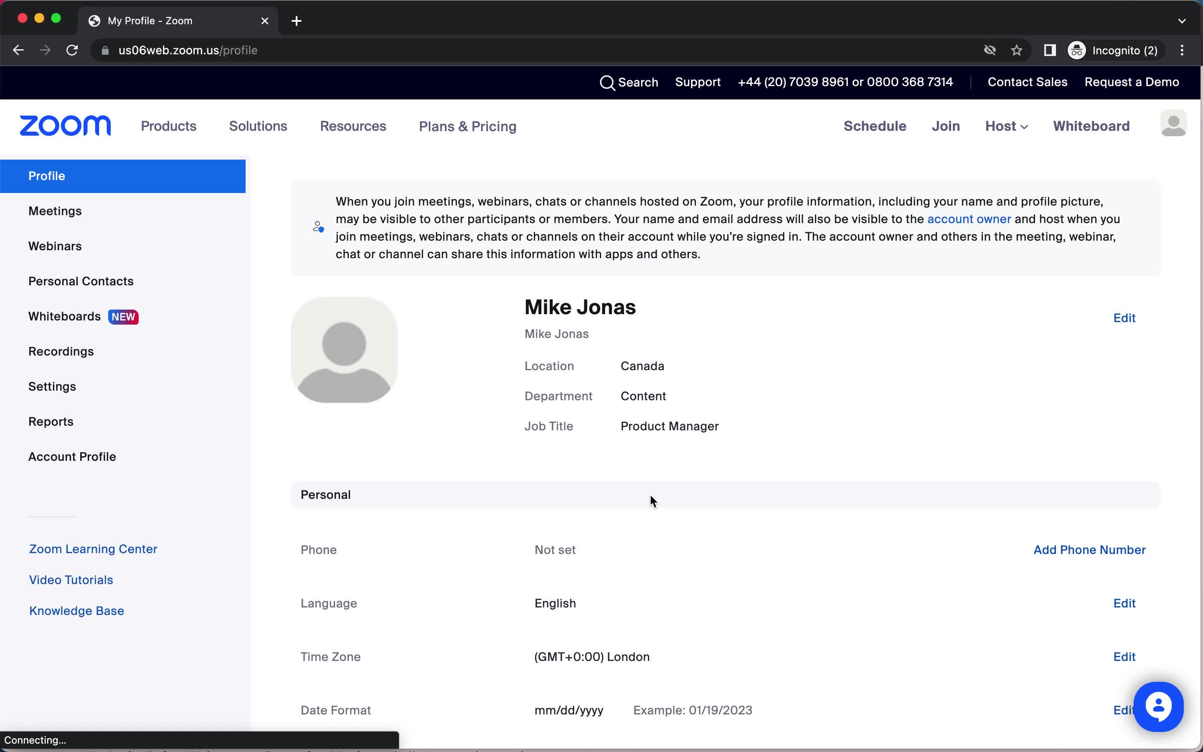Click the large profile picture placeholder

(x=344, y=350)
